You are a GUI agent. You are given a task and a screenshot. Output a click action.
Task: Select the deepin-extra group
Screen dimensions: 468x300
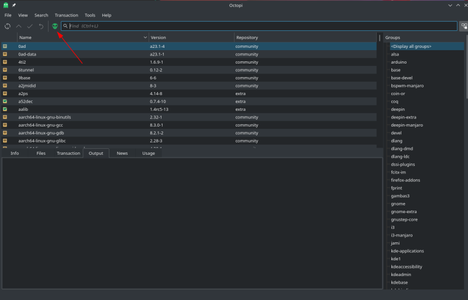(404, 117)
